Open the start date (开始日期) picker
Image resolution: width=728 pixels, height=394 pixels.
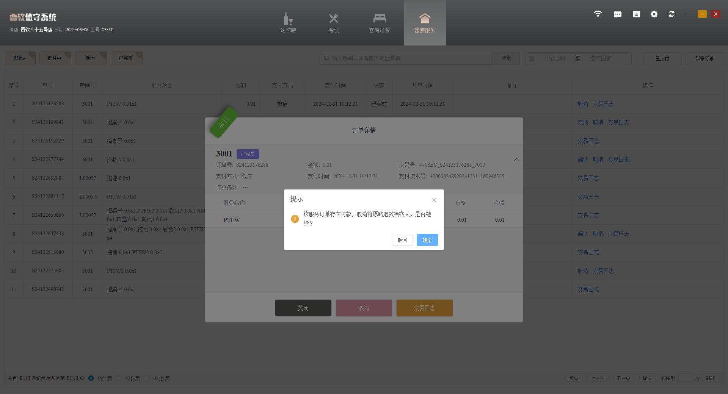click(554, 58)
